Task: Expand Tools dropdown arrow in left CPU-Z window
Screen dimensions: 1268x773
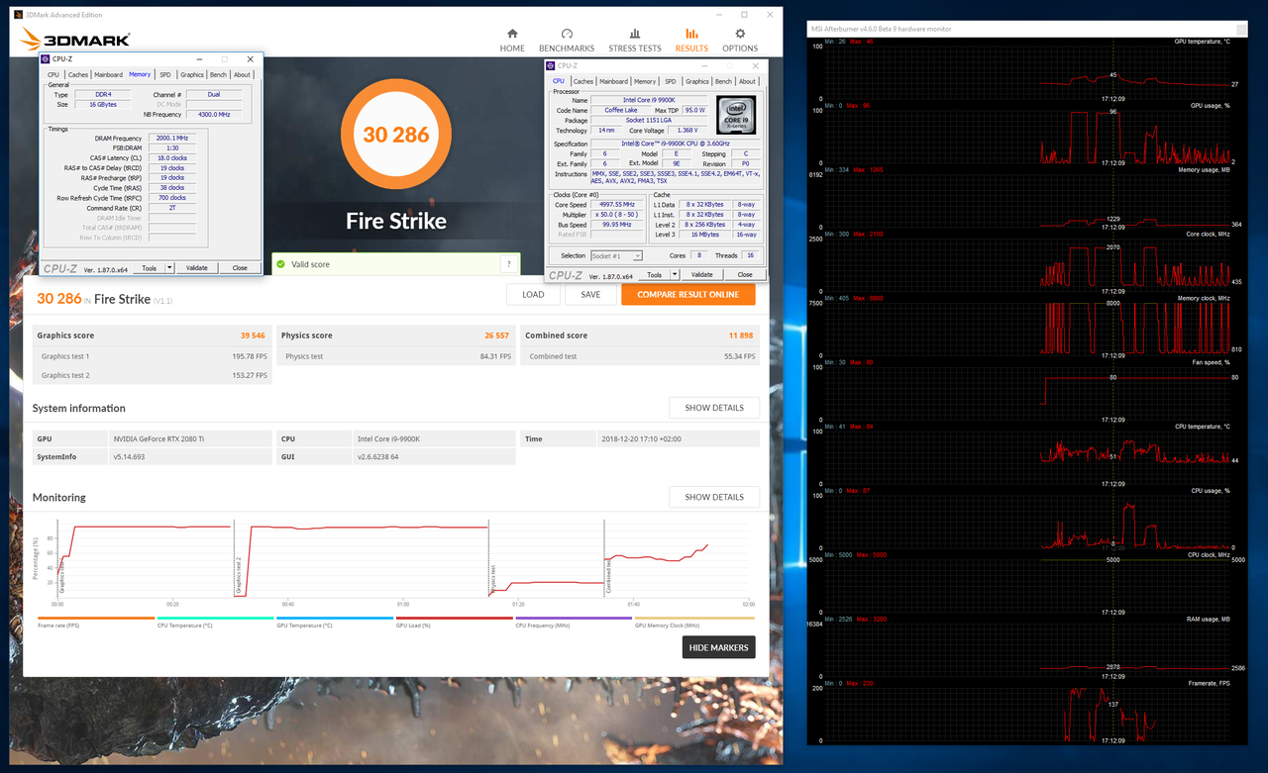Action: [x=169, y=268]
